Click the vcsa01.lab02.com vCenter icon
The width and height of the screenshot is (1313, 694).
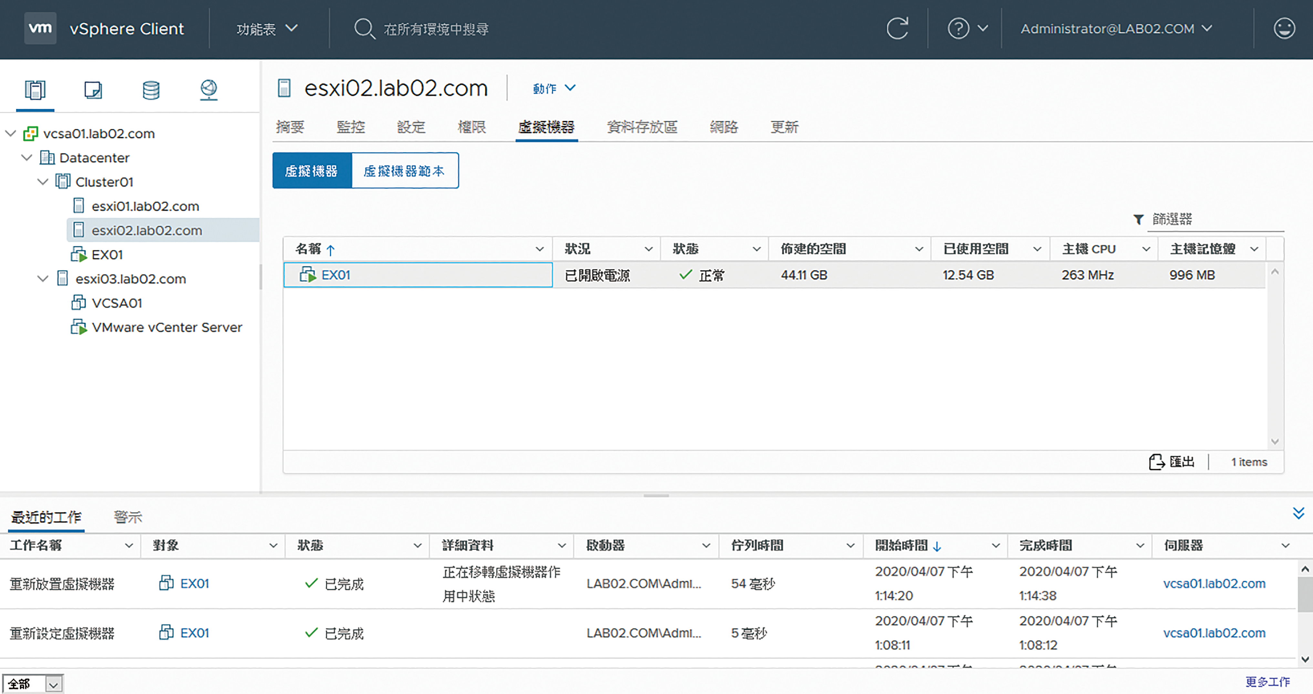coord(31,134)
